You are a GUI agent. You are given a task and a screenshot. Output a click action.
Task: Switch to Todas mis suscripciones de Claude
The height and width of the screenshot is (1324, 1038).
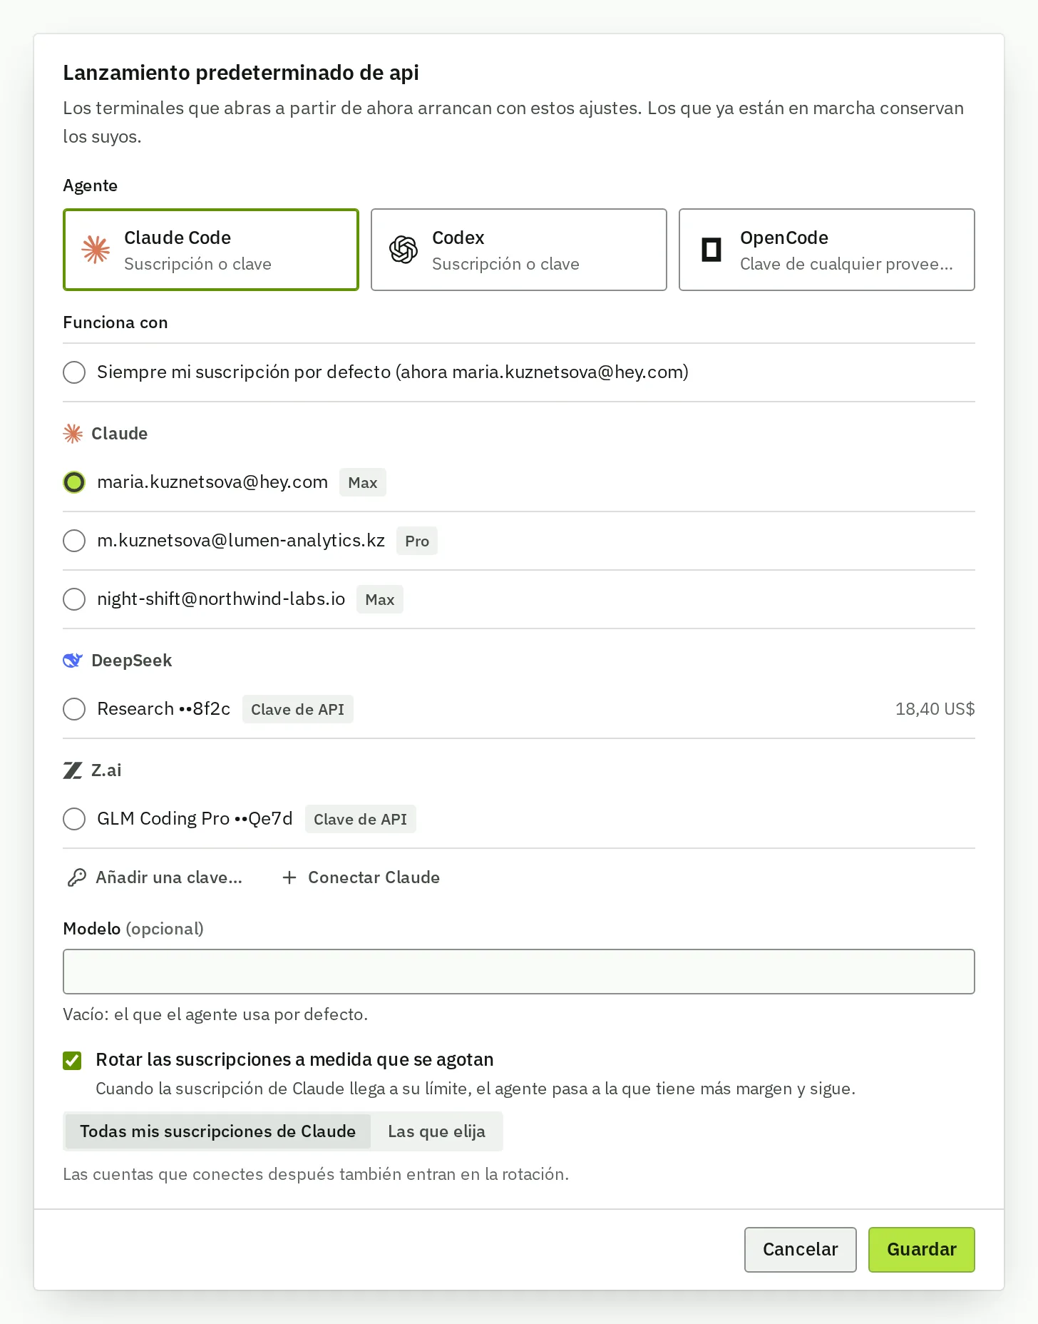(218, 1131)
